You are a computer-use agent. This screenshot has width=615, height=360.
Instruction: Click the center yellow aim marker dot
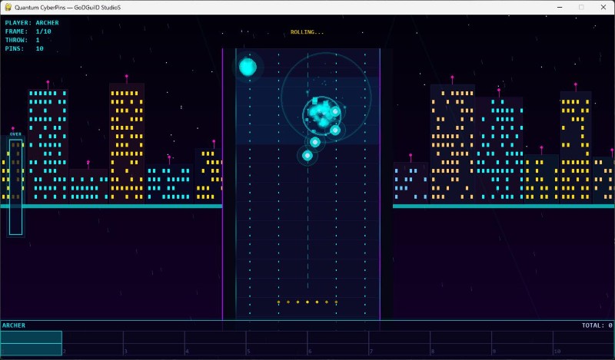tap(307, 302)
